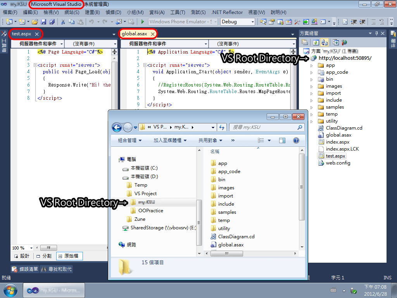Viewport: 397px width, 298px height.
Task: Switch editor to Split view (分割)
Action: (x=44, y=256)
